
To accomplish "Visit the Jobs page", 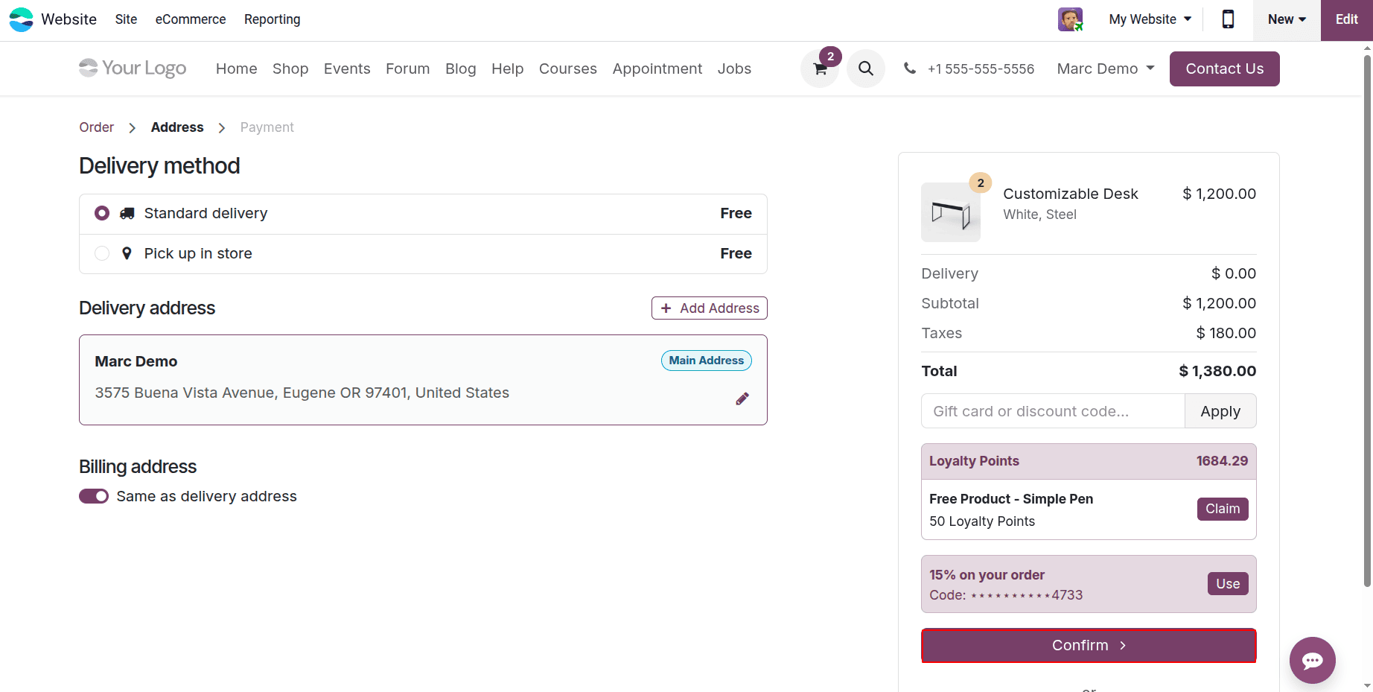I will 734,69.
